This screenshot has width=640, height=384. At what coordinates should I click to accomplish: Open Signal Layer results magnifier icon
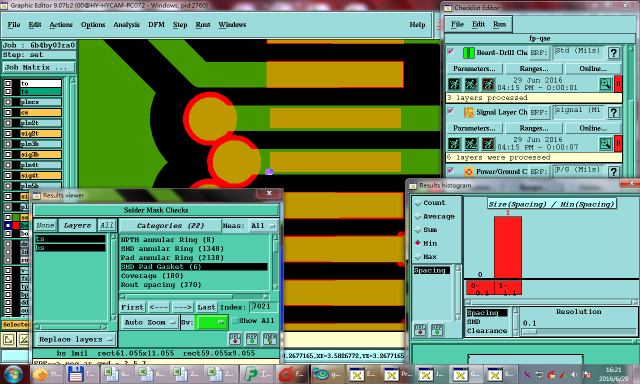(x=605, y=143)
